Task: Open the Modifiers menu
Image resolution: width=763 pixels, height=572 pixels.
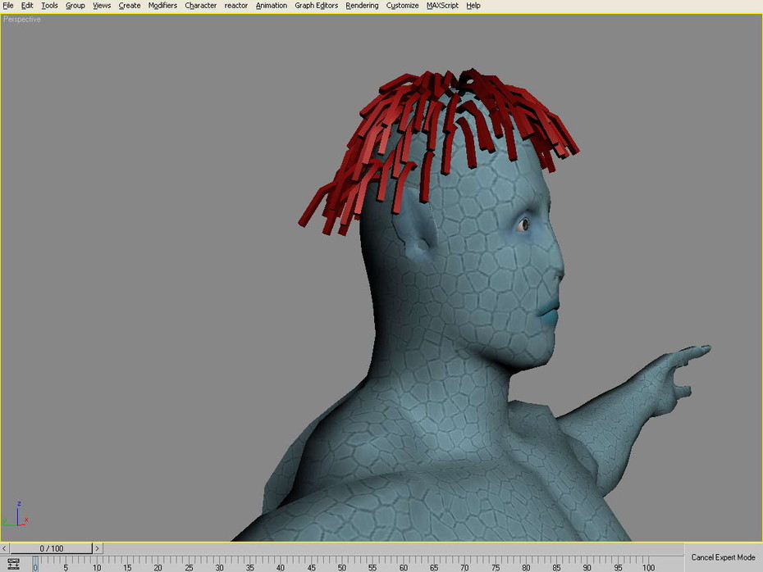Action: click(162, 6)
